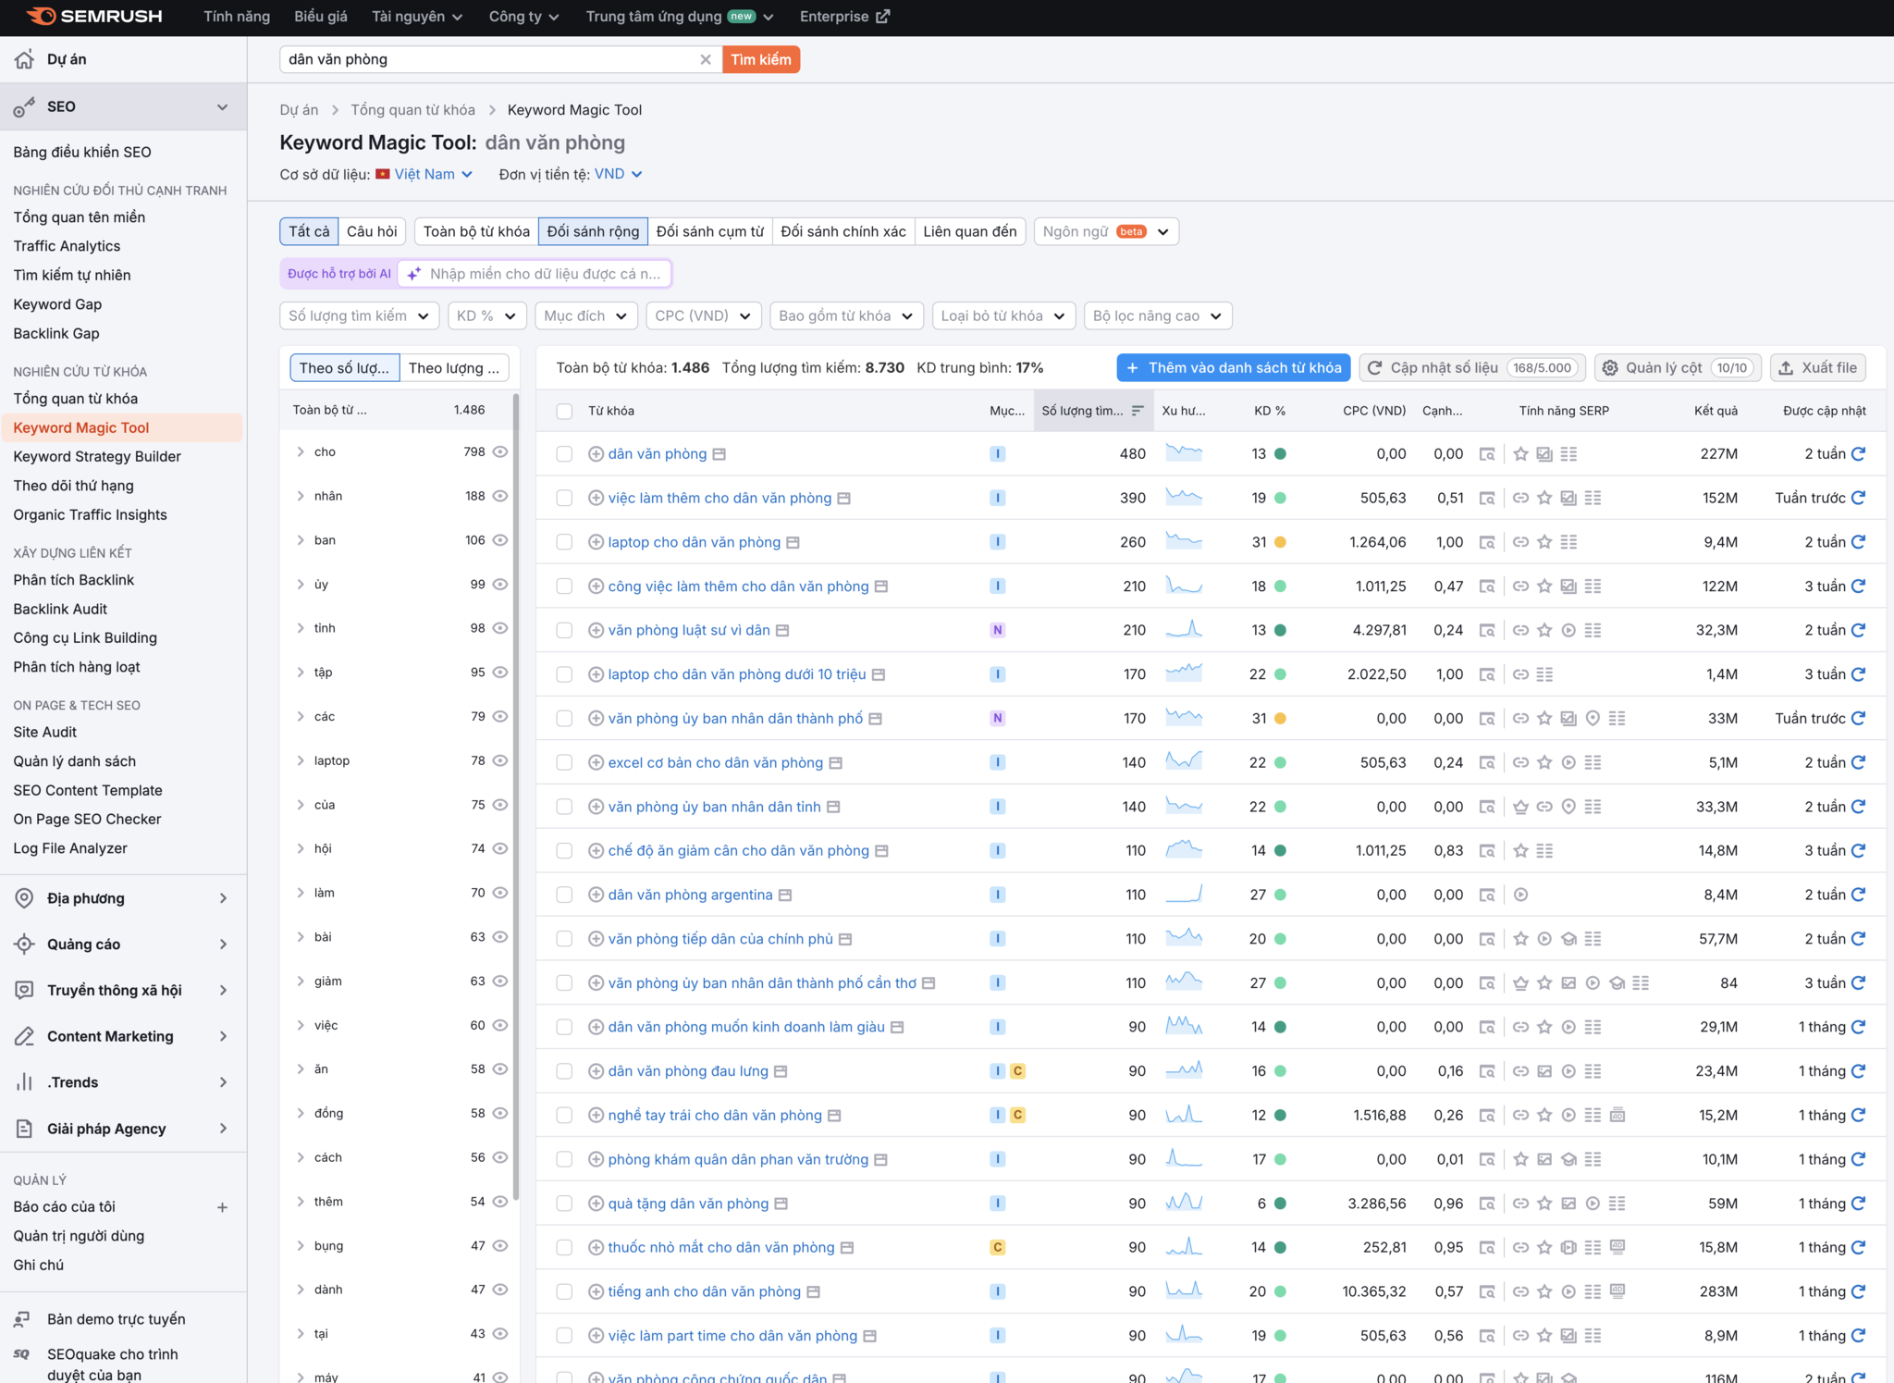Refresh data for 'dân văn phòng' row

(1859, 453)
